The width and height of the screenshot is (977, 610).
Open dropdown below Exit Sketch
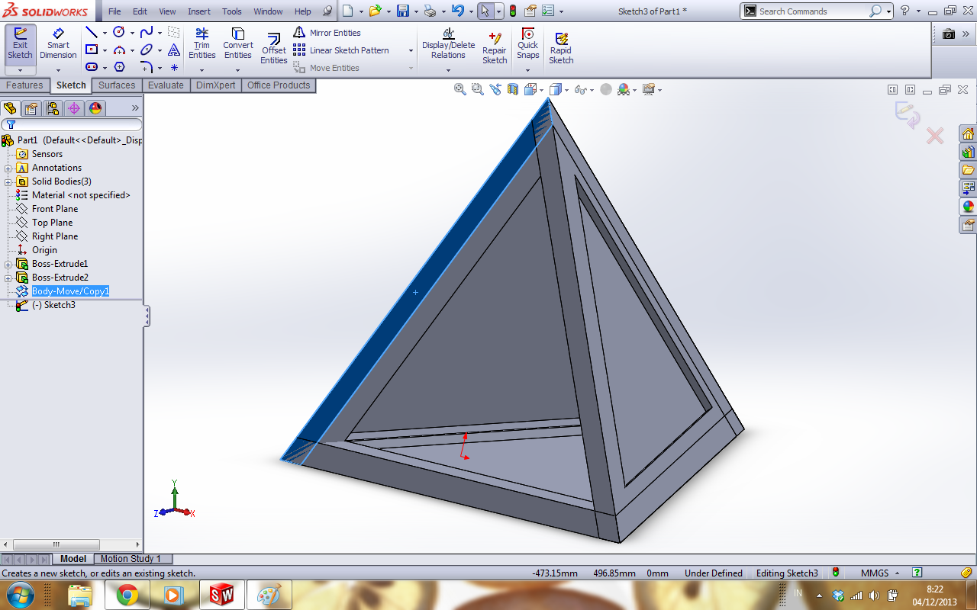[x=20, y=70]
